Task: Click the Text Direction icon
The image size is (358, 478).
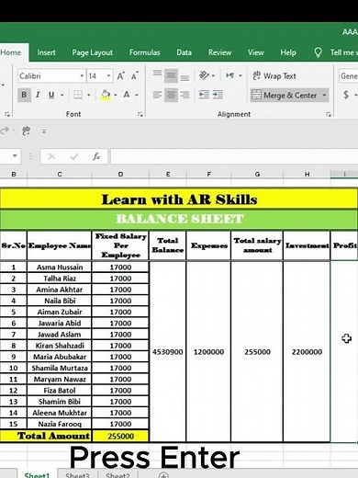Action: click(229, 75)
